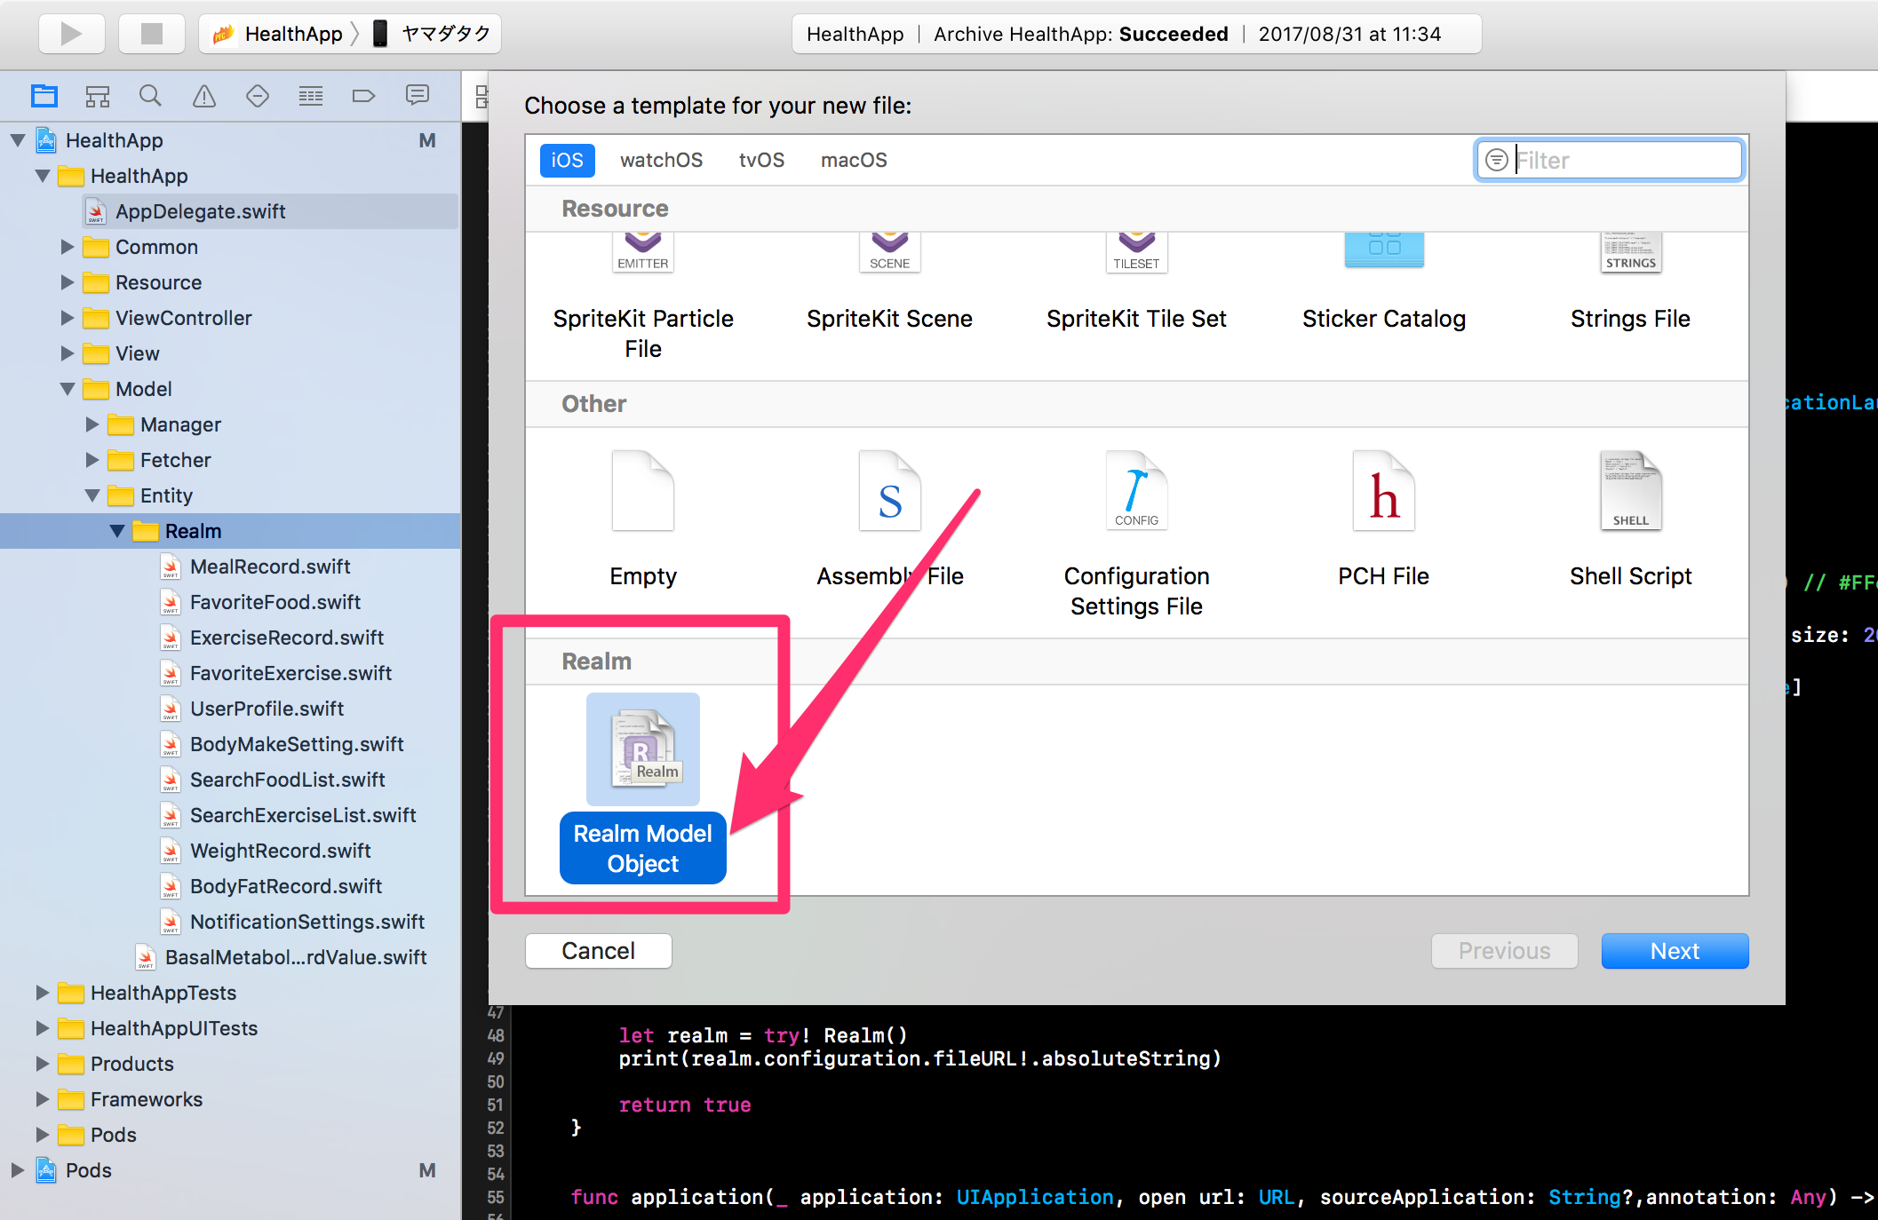Image resolution: width=1878 pixels, height=1220 pixels.
Task: Open the Project navigator folder icon
Action: [x=44, y=96]
